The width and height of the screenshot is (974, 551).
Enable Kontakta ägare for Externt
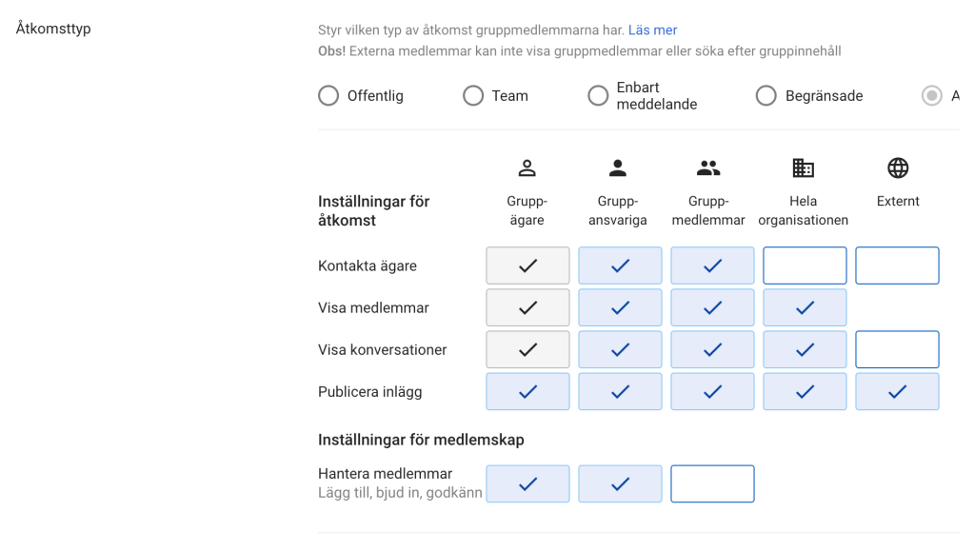(897, 266)
